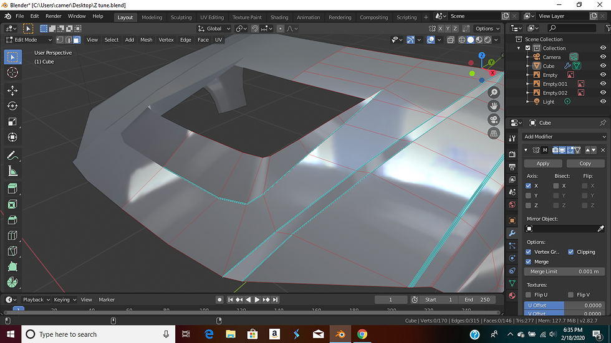Select the Spin tool
This screenshot has height=343, width=611.
click(x=12, y=283)
